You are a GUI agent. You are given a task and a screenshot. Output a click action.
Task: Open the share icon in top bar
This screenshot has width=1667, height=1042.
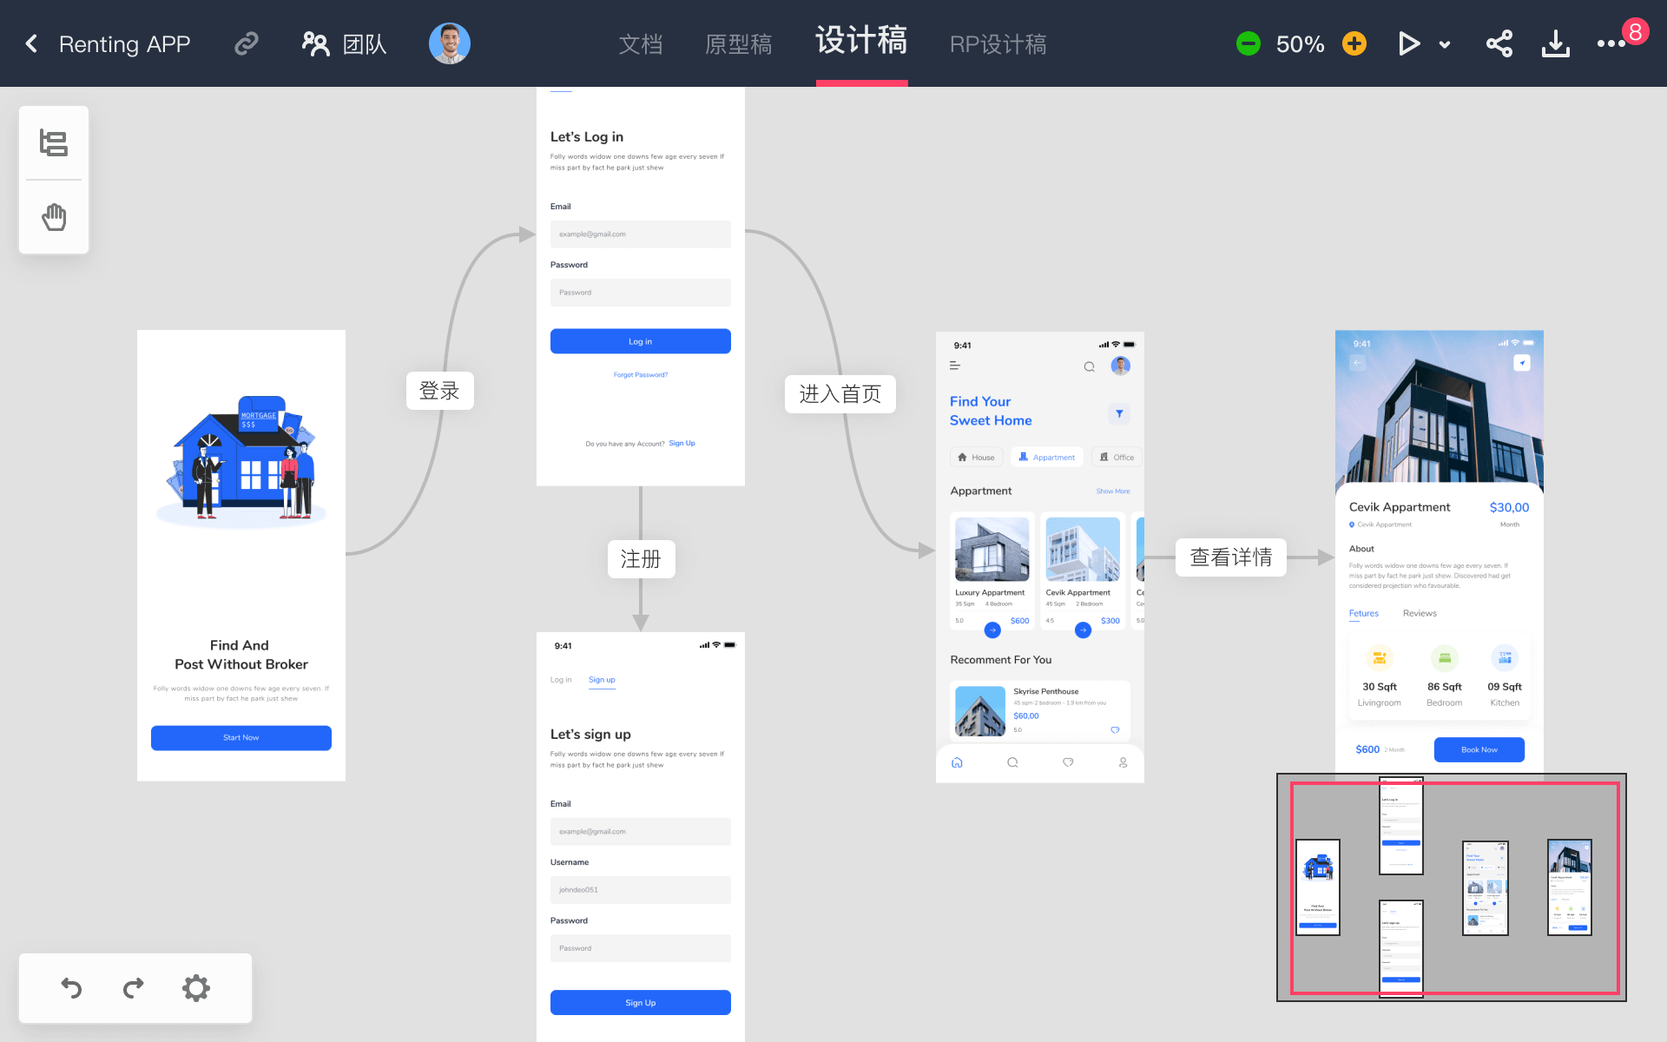[1499, 43]
